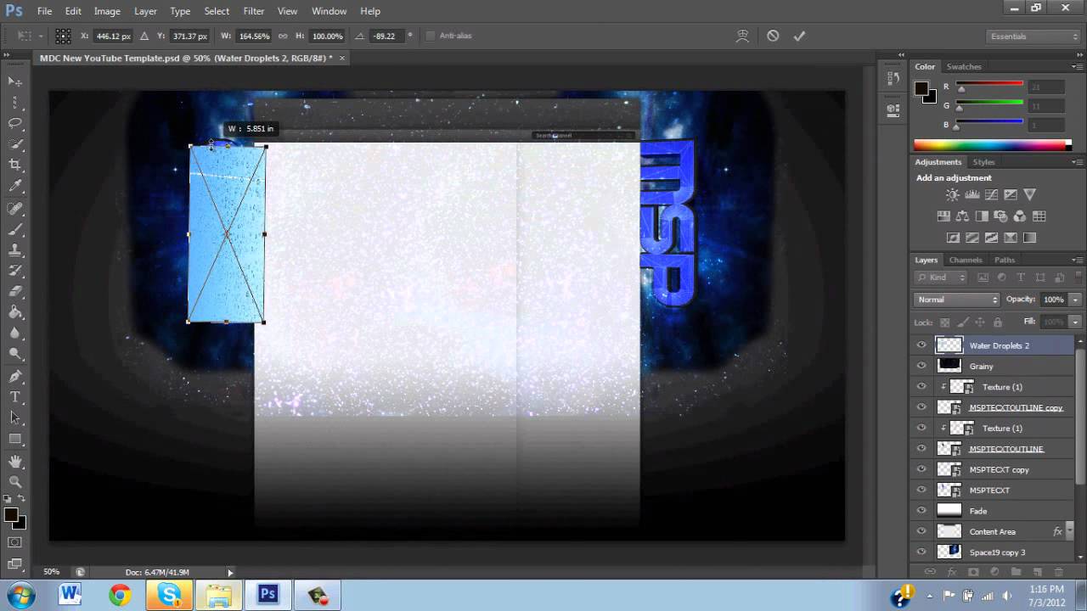Open the File menu
Viewport: 1087px width, 611px height.
tap(44, 11)
